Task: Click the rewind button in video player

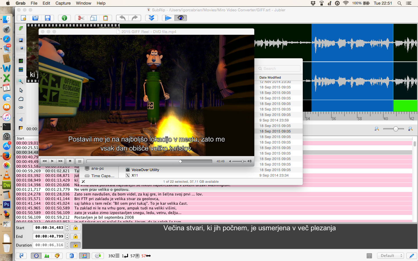Action: click(x=44, y=161)
